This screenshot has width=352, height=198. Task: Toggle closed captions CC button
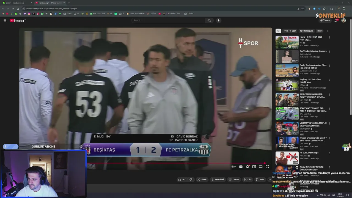(x=241, y=167)
